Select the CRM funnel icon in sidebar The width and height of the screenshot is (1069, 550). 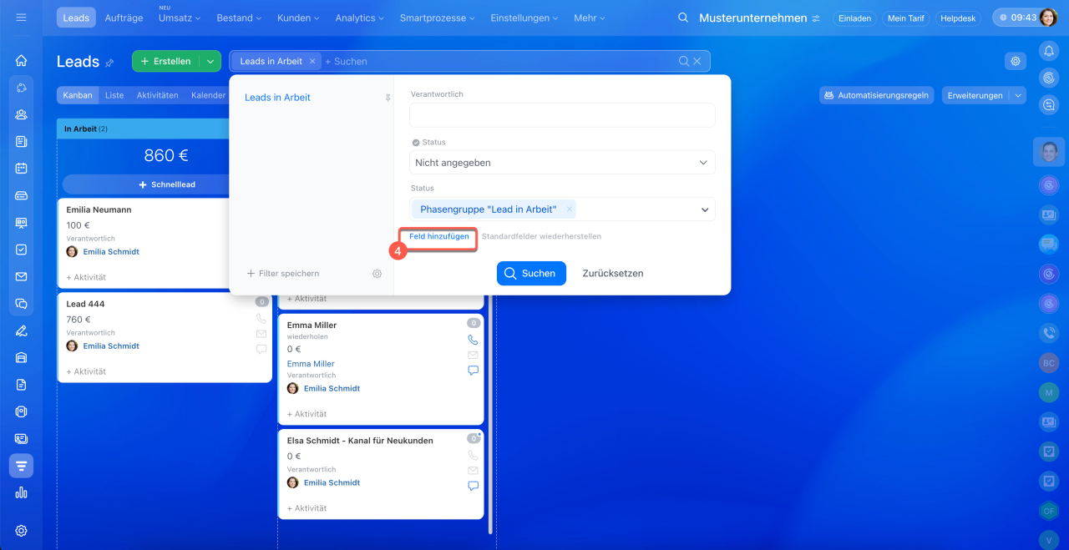click(21, 465)
